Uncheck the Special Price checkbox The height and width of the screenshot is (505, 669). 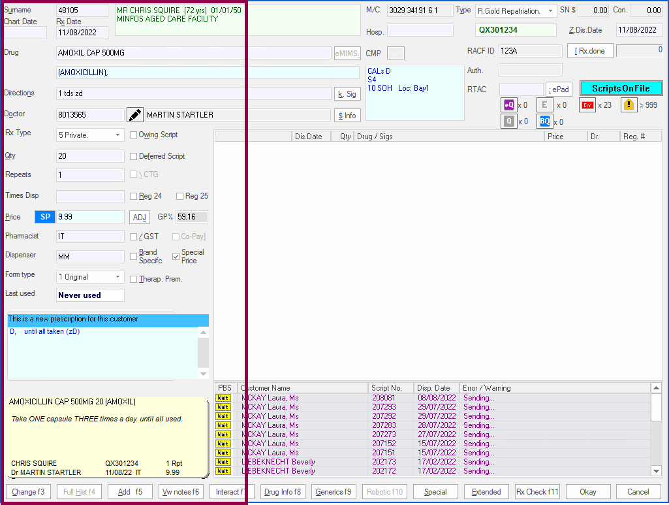point(176,257)
